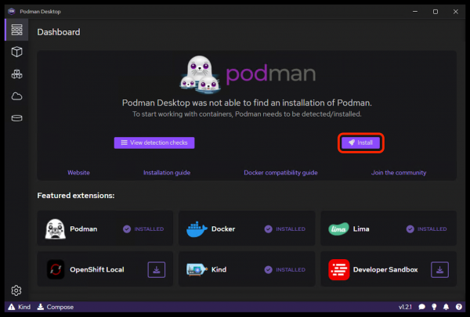Follow the Join the community link
The height and width of the screenshot is (317, 470).
click(x=399, y=172)
